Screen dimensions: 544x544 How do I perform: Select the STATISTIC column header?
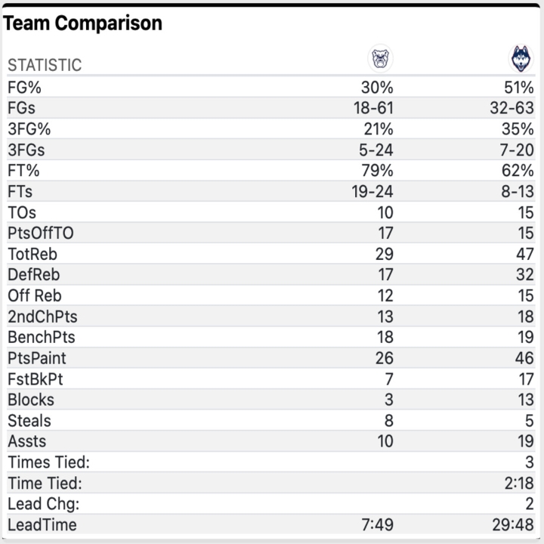pyautogui.click(x=45, y=65)
